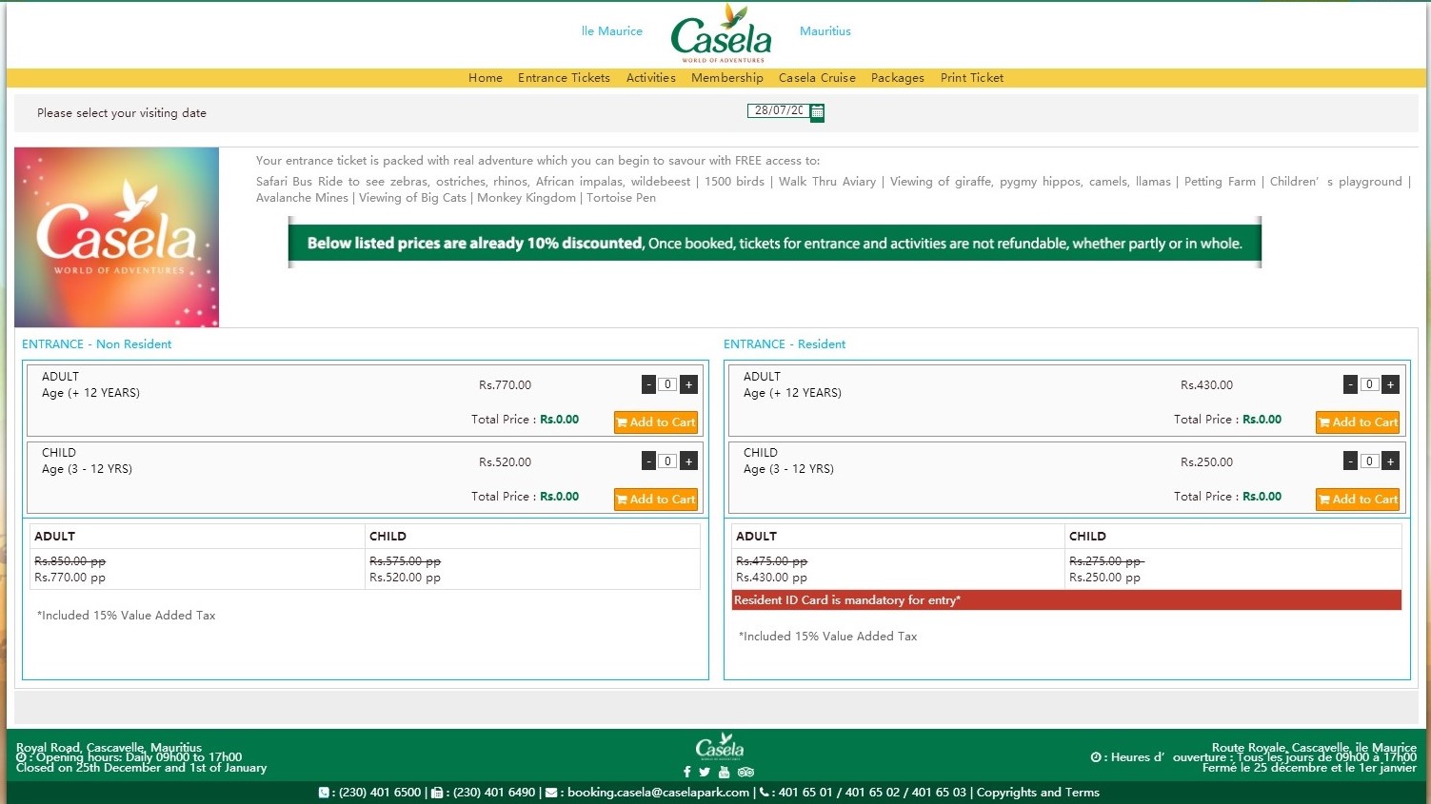The image size is (1431, 804).
Task: Decrease Non Resident Adult ticket quantity
Action: [648, 384]
